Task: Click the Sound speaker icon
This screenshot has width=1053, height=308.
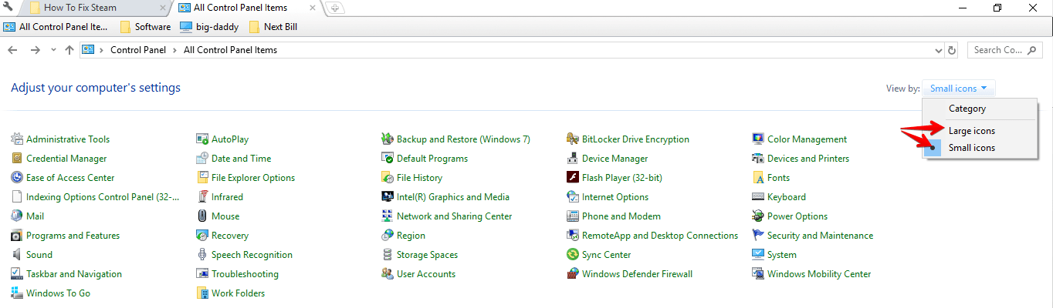Action: tap(17, 255)
